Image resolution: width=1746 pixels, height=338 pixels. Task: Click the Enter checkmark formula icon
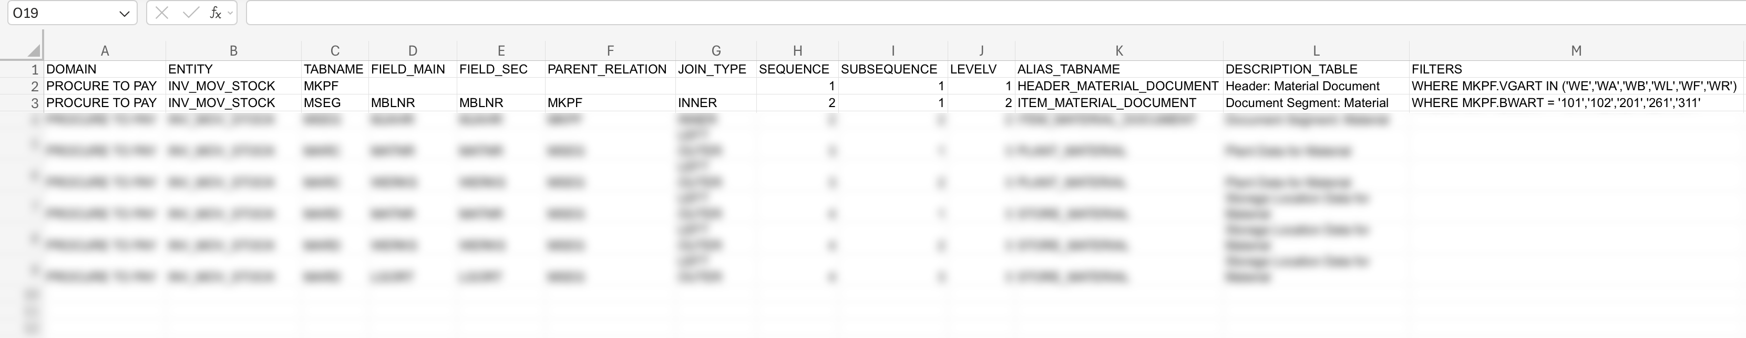coord(190,13)
